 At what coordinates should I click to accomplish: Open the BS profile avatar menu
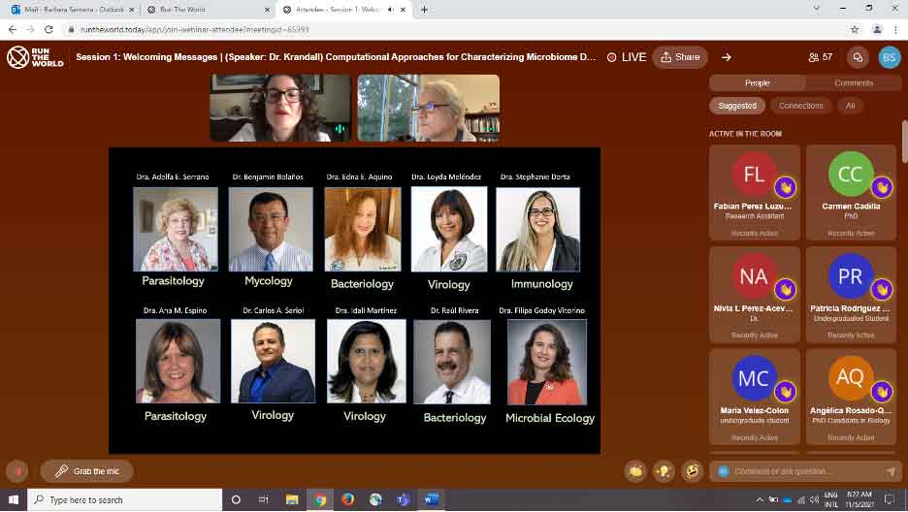[889, 57]
